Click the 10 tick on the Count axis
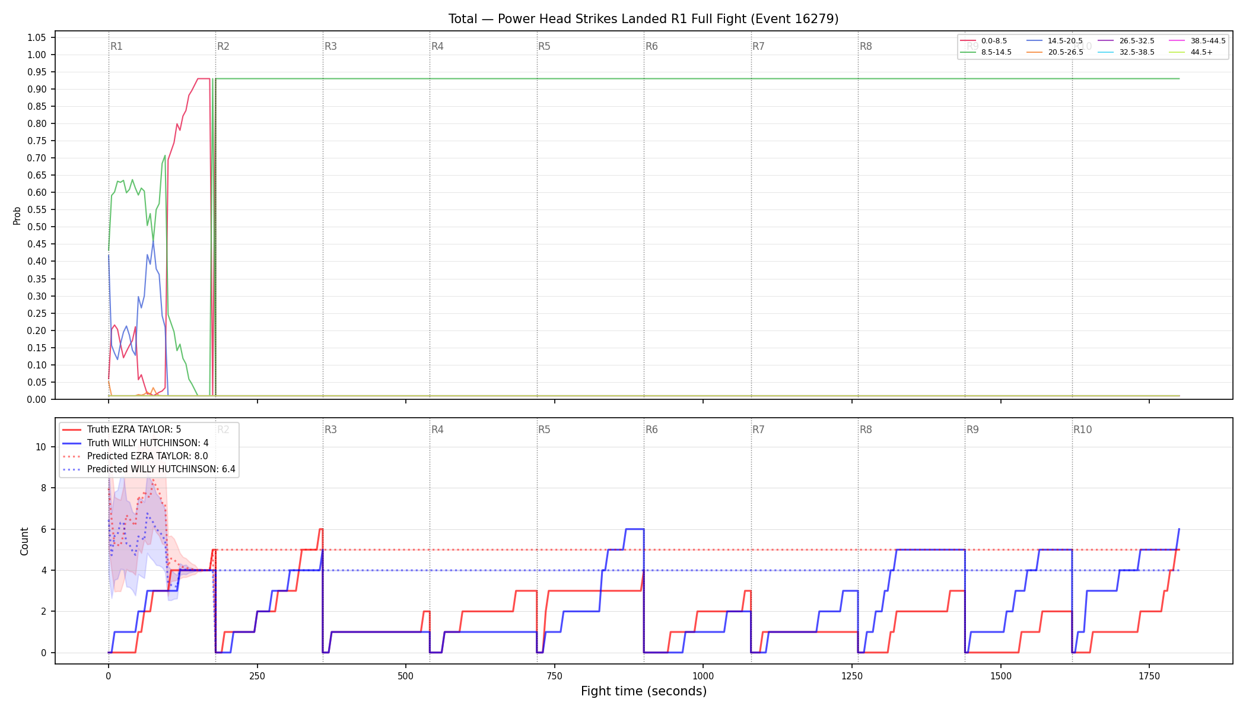 41,447
